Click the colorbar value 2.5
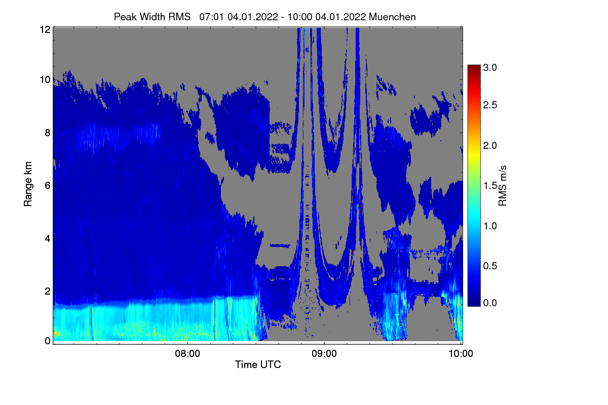608x405 pixels. [490, 105]
